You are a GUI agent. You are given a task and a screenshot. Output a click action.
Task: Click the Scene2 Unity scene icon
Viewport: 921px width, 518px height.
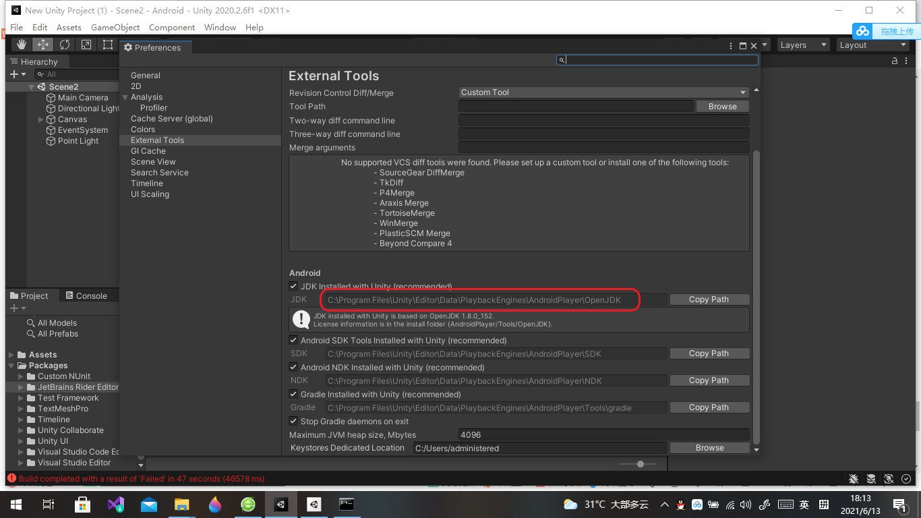(x=41, y=87)
